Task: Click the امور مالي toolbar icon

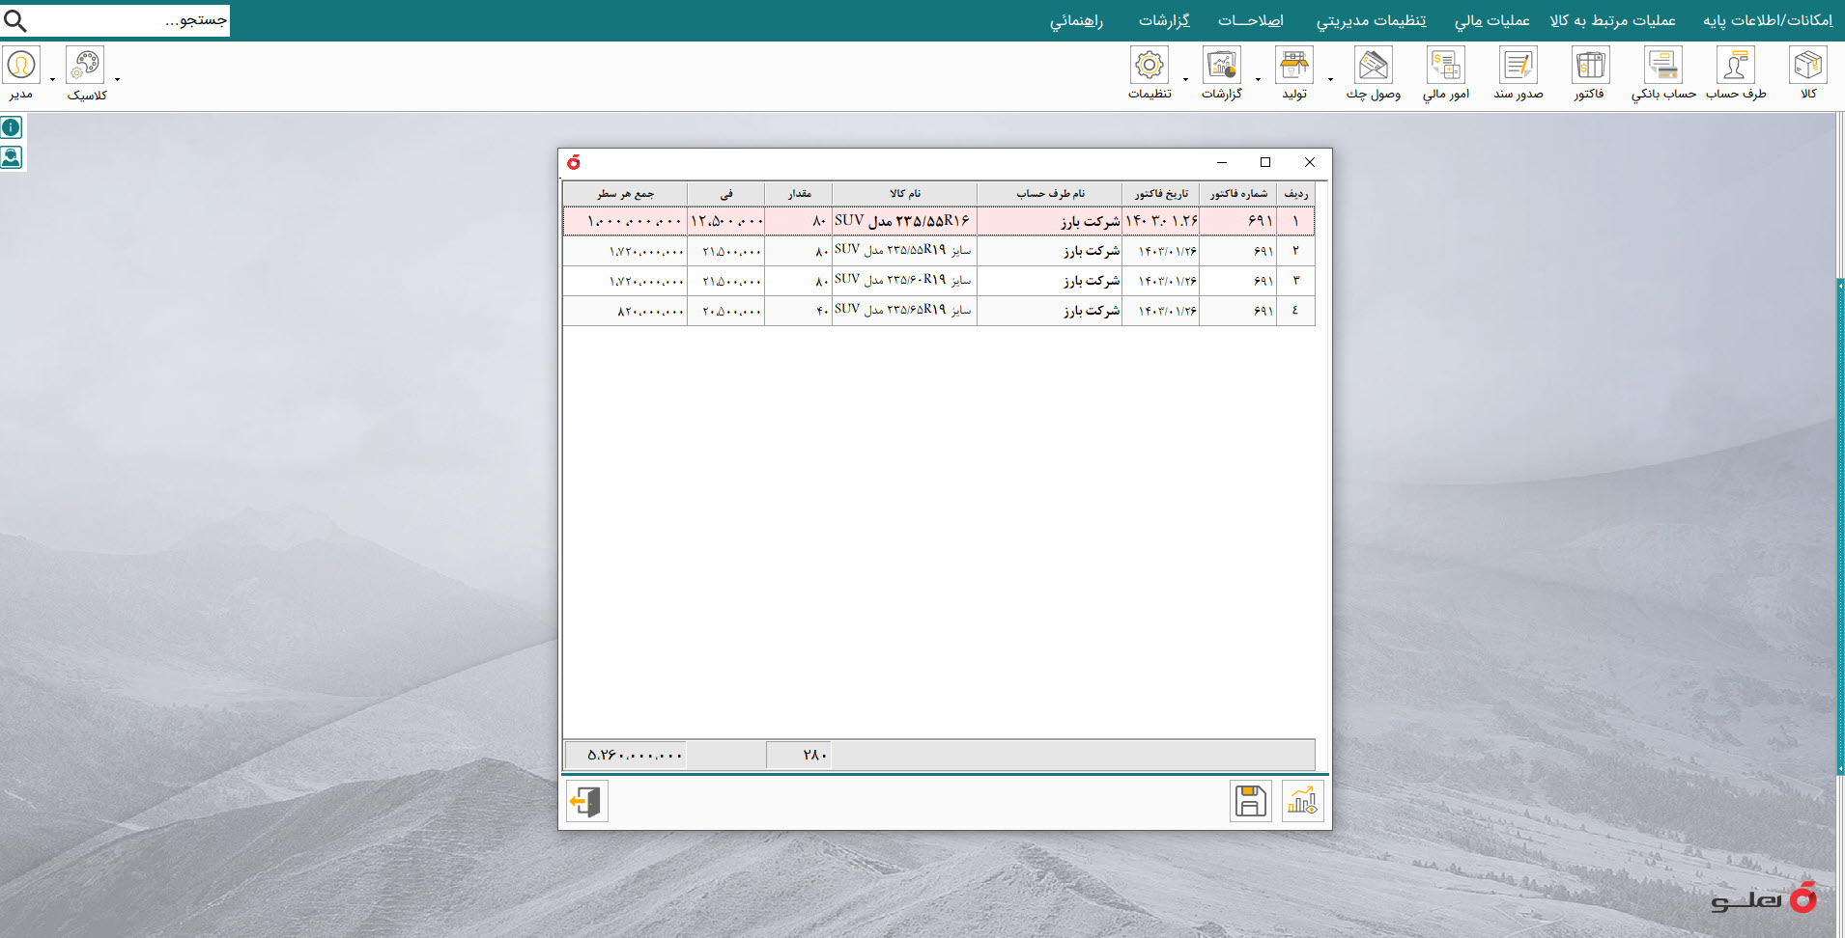Action: coord(1445,67)
